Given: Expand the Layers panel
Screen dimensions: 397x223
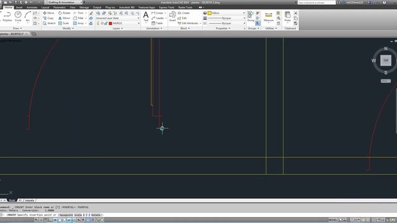Looking at the screenshot, I should click(117, 28).
